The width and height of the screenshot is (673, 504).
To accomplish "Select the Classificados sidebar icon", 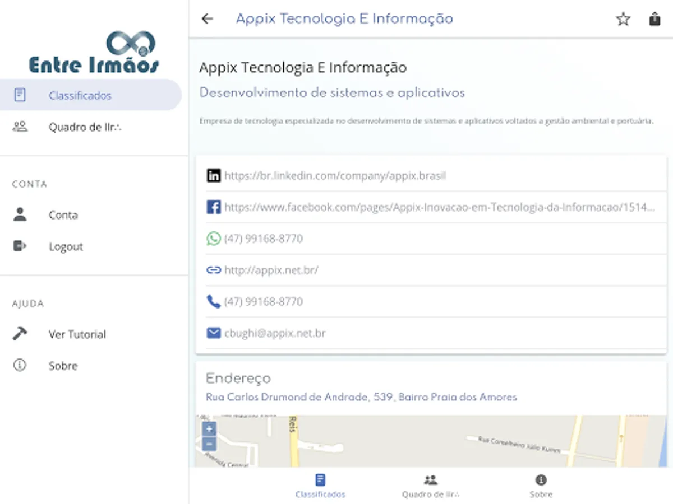I will tap(20, 95).
